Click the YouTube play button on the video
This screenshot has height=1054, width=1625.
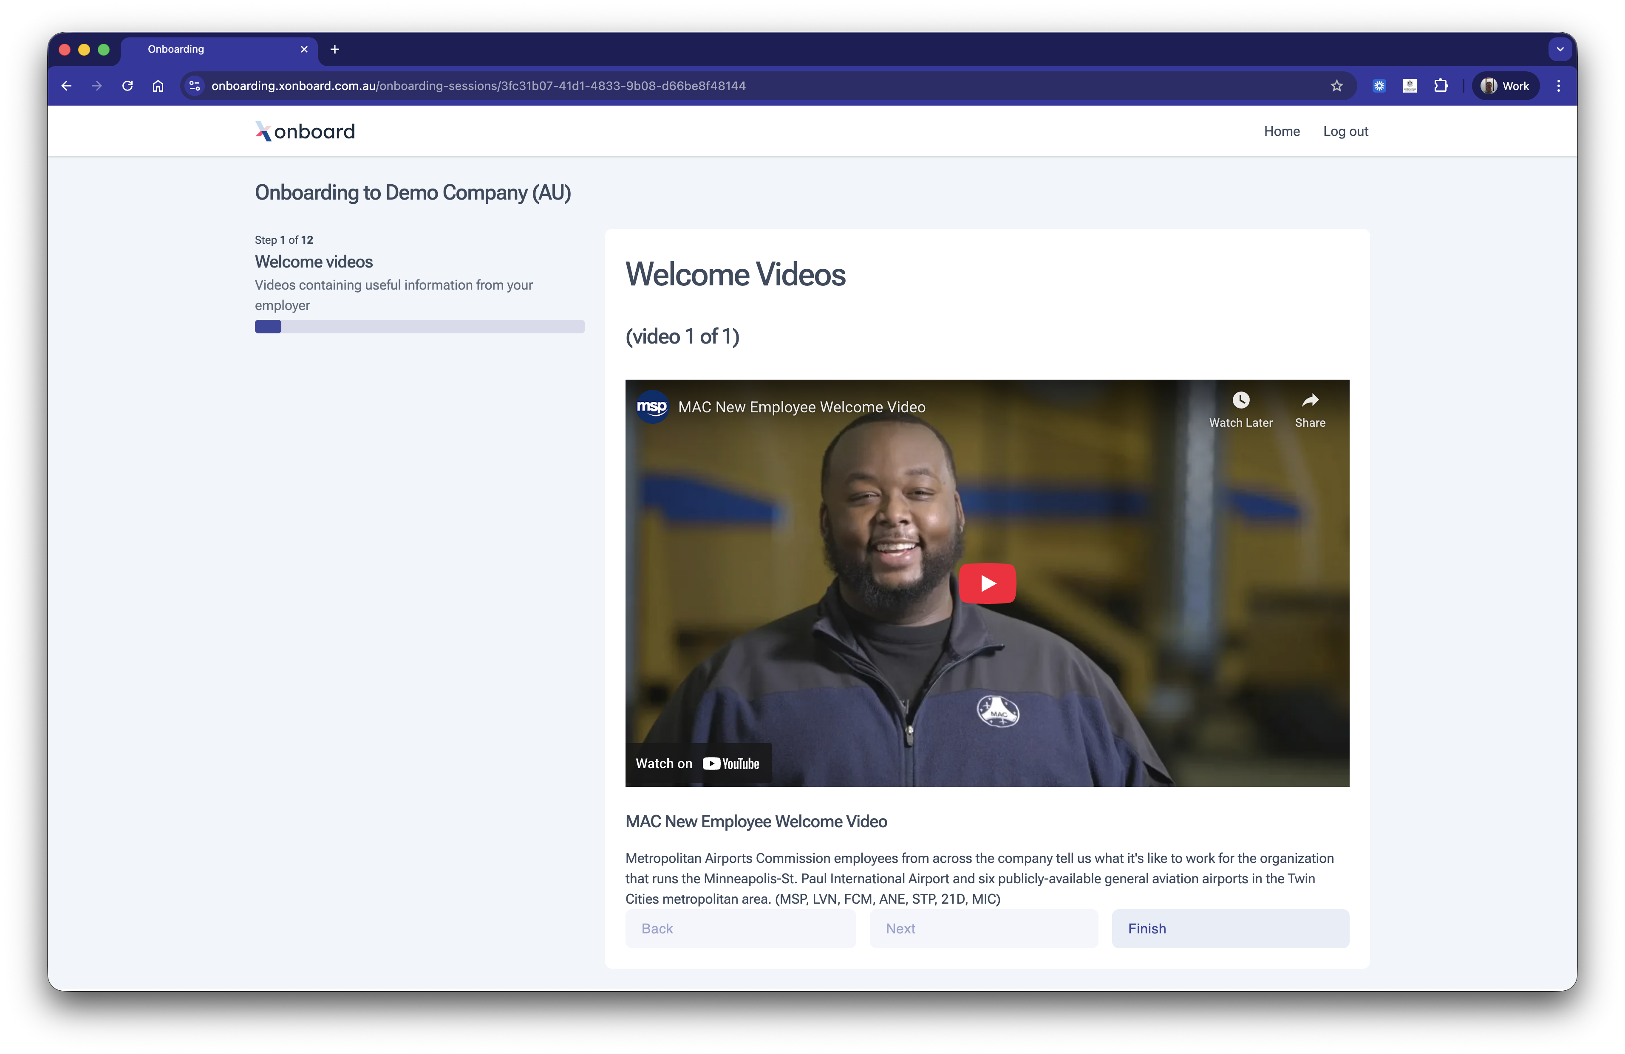coord(987,583)
